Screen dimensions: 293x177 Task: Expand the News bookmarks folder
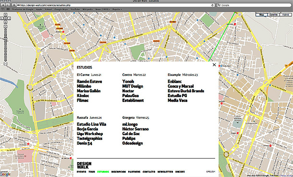(x=103, y=9)
